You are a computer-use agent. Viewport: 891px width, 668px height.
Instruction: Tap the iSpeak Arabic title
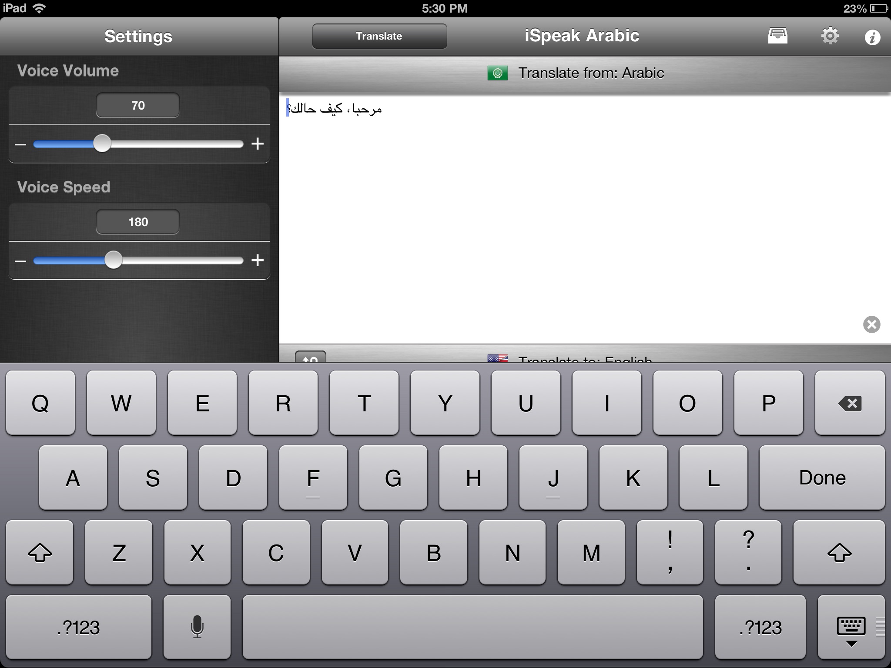point(582,36)
